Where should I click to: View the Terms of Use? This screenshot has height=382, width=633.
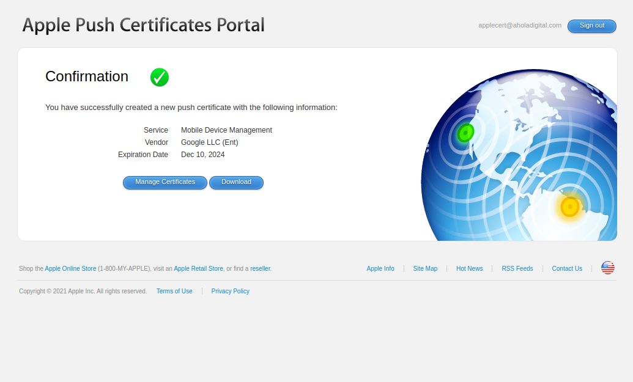174,292
